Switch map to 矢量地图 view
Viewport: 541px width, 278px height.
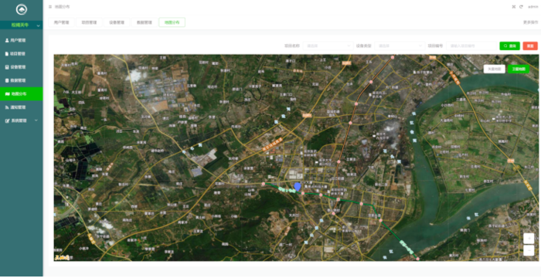[x=494, y=69]
